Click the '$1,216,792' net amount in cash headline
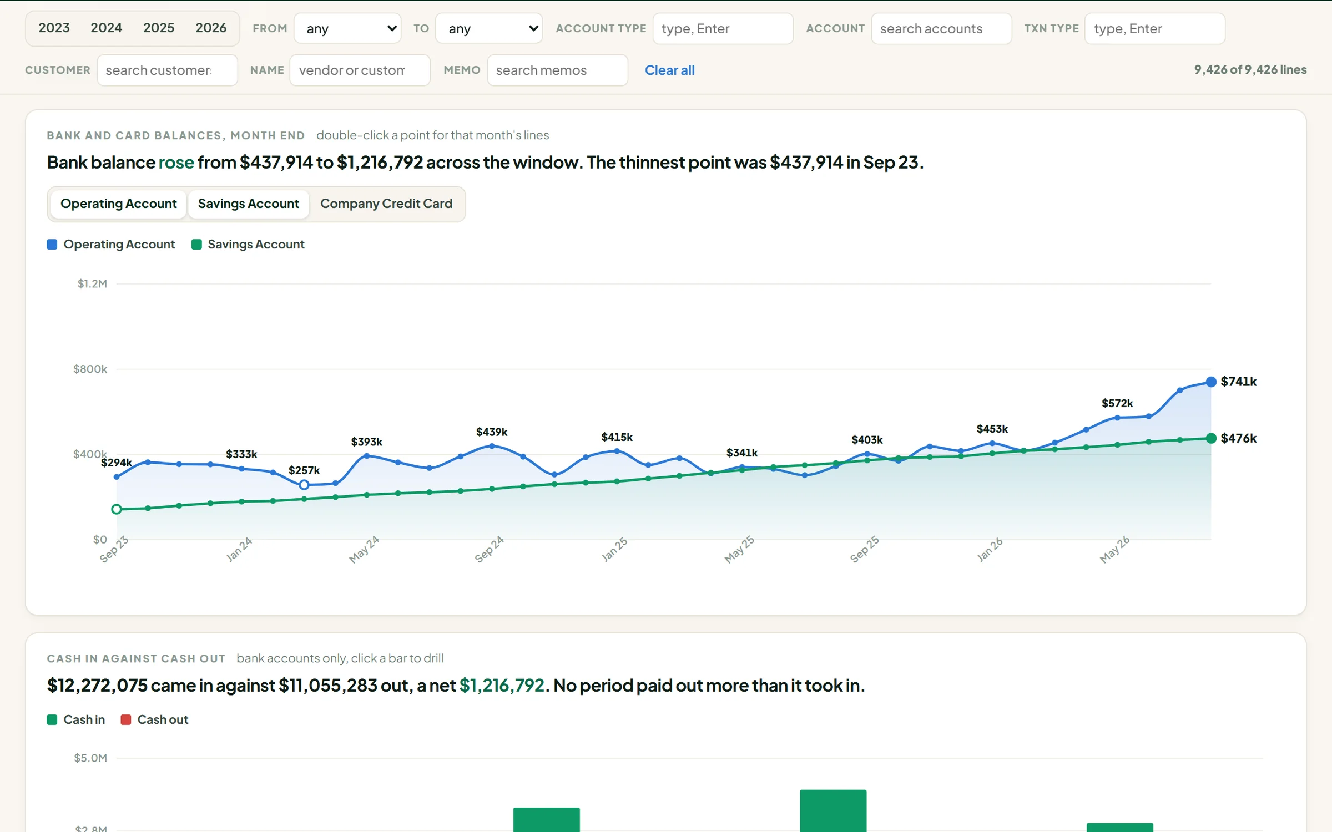This screenshot has width=1332, height=832. (502, 686)
